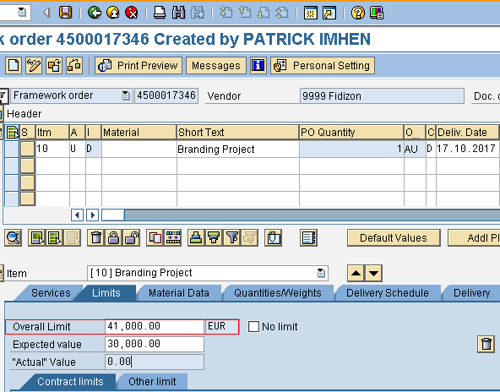Click the Lock item padlock icon
The width and height of the screenshot is (500, 392).
pyautogui.click(x=113, y=237)
